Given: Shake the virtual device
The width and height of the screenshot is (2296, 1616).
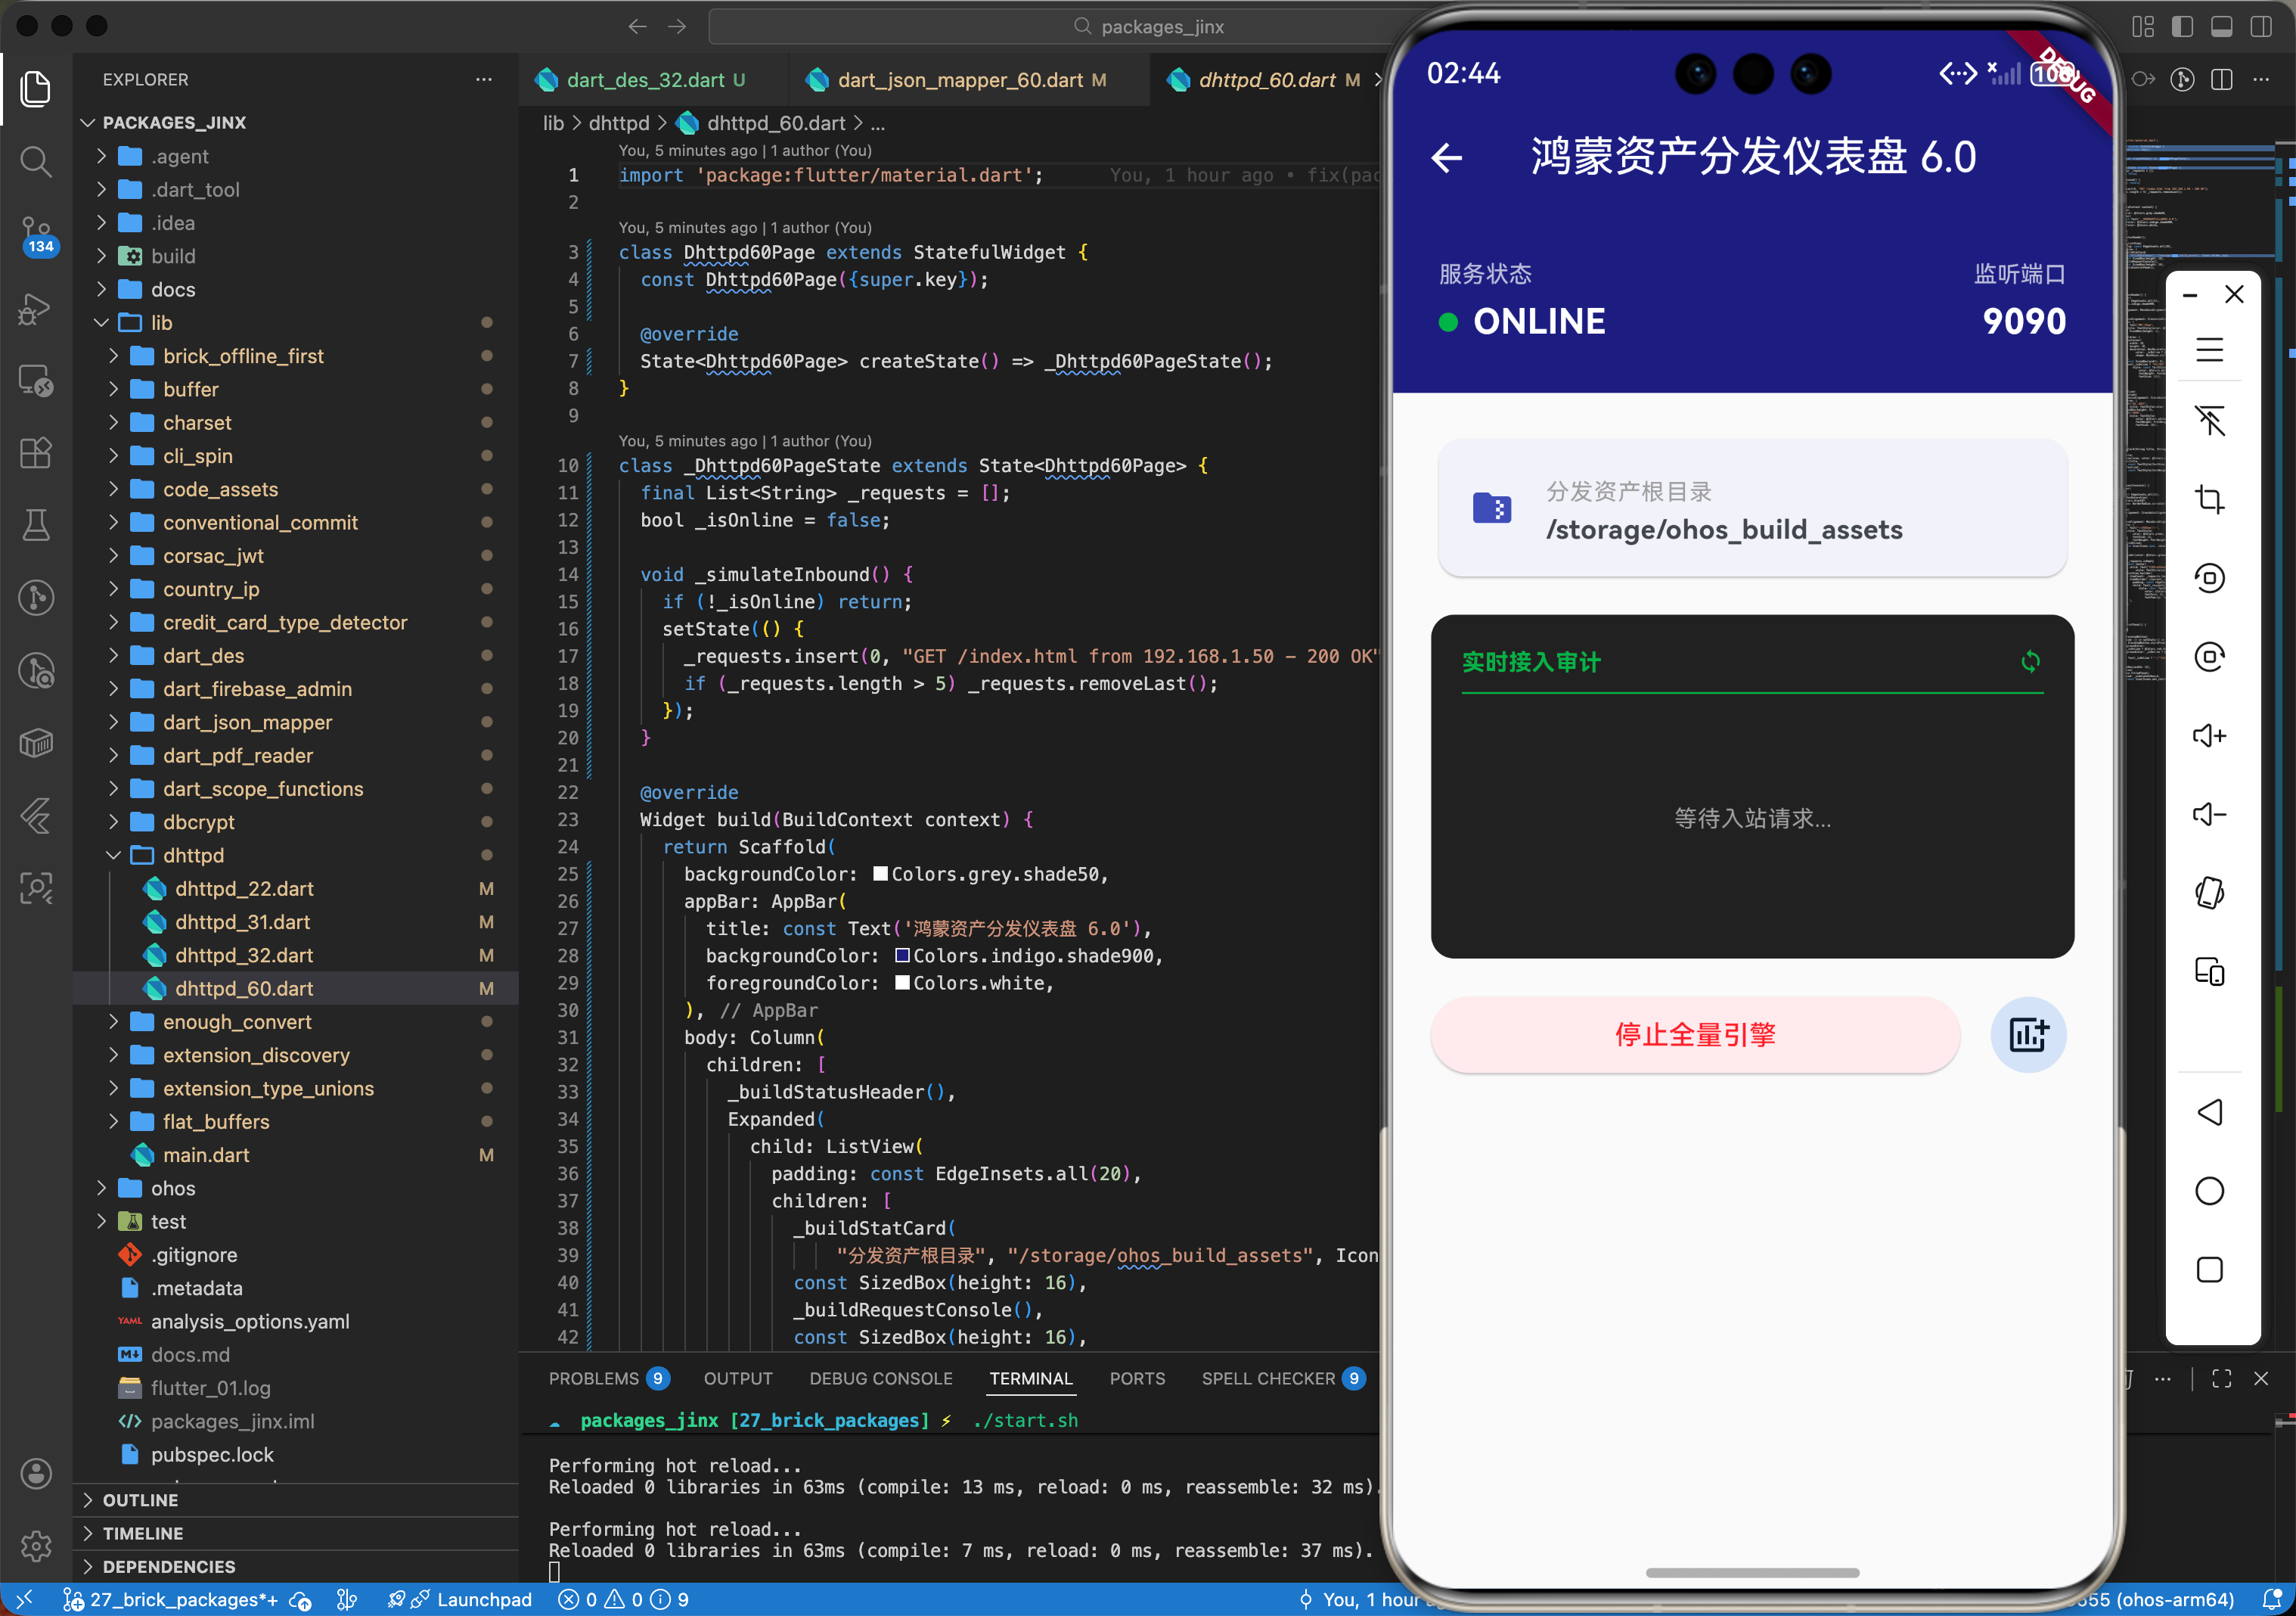Looking at the screenshot, I should (2211, 893).
